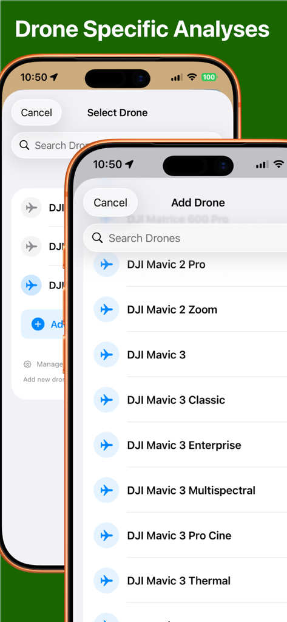The width and height of the screenshot is (287, 622).
Task: Tap first gray airplane icon in Select Drone
Action: [32, 208]
